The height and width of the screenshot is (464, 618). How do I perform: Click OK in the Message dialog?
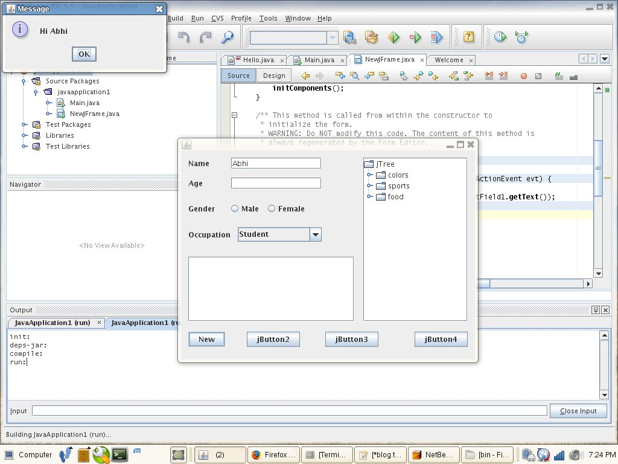coord(84,54)
